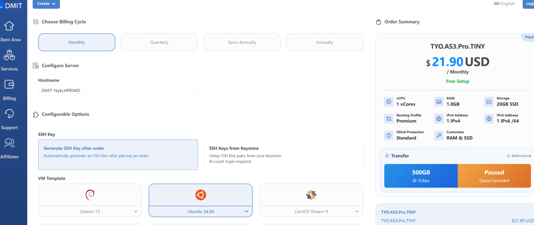Expand Debian 12 version dropdown

coord(90,211)
